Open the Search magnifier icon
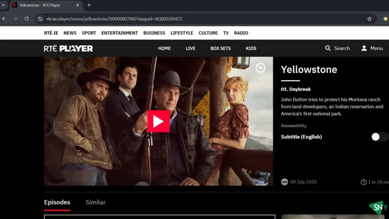Screen dimensions: 389x219 coord(328,48)
